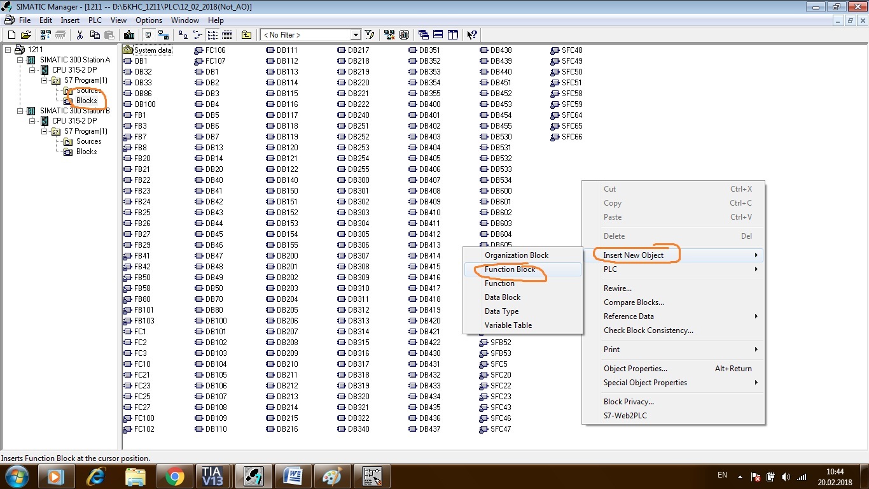
Task: Select Blocks folder under Station A
Action: click(87, 101)
